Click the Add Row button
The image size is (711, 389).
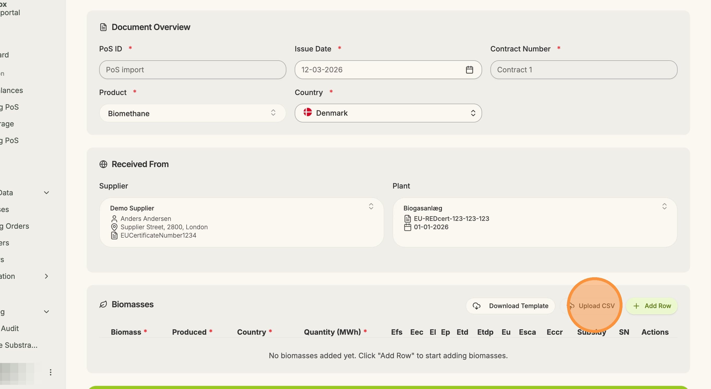point(652,306)
